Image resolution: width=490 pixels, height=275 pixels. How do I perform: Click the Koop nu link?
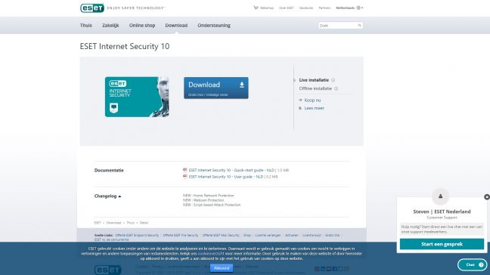click(312, 100)
